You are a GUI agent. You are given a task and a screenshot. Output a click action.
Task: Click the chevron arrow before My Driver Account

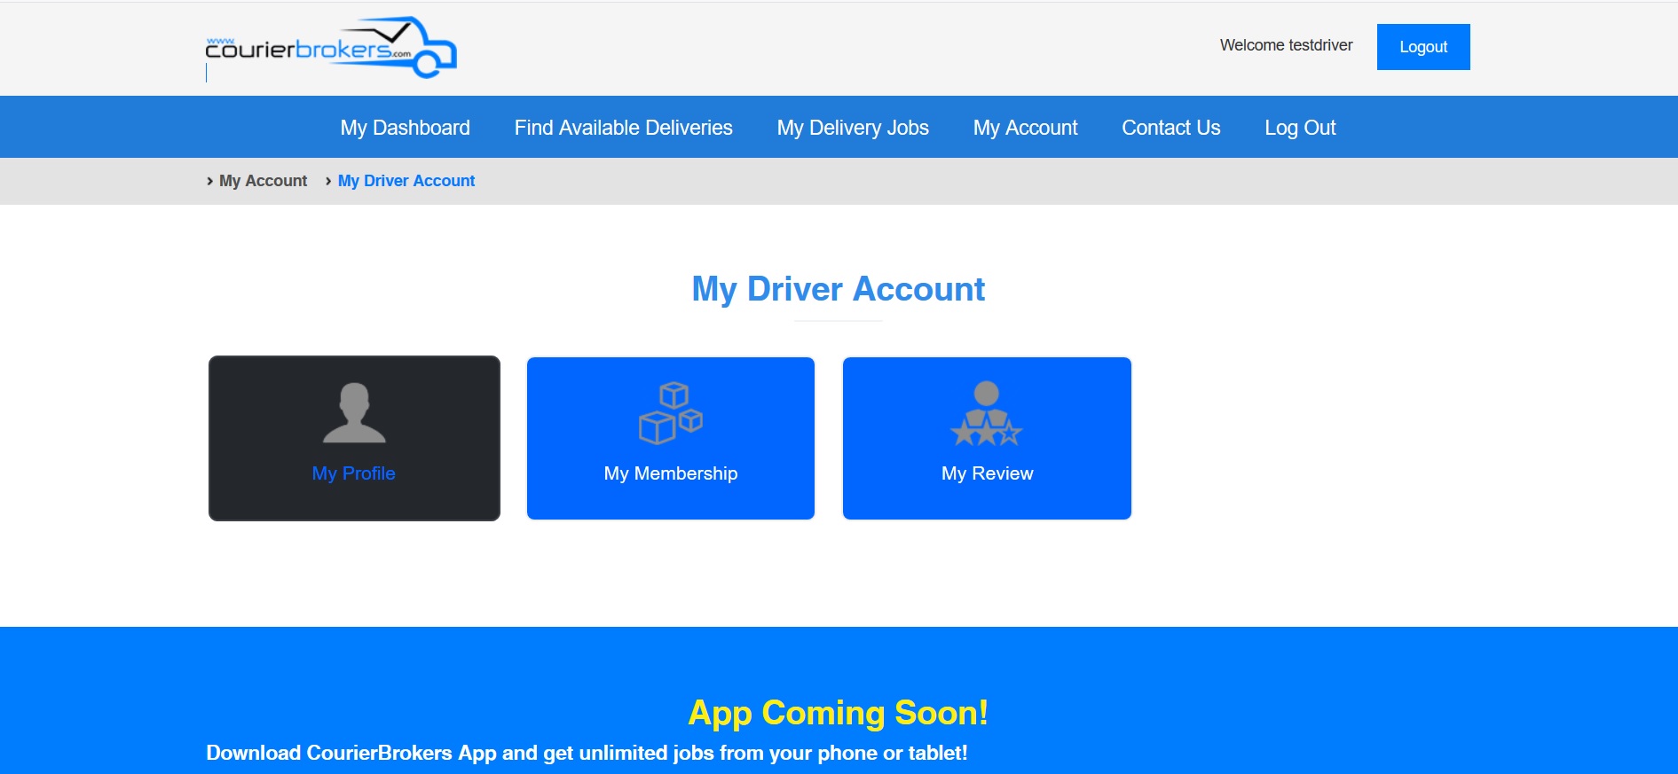(328, 181)
